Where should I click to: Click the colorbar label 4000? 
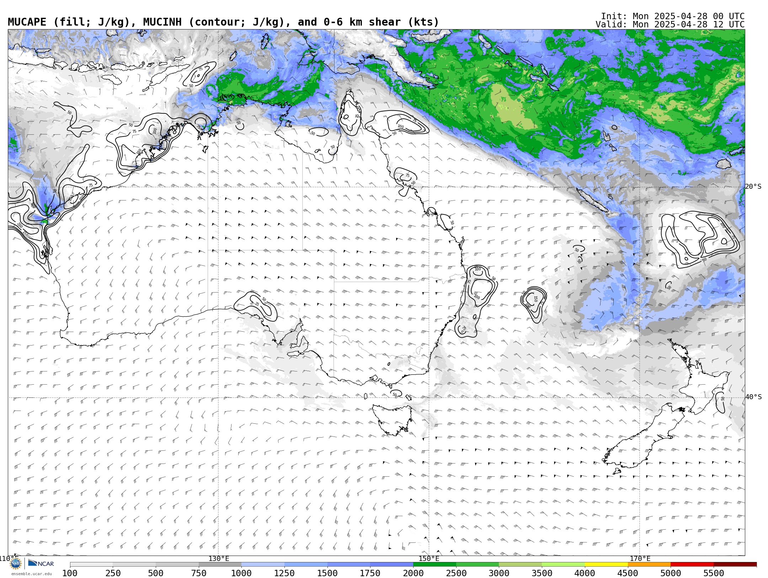coord(585,573)
